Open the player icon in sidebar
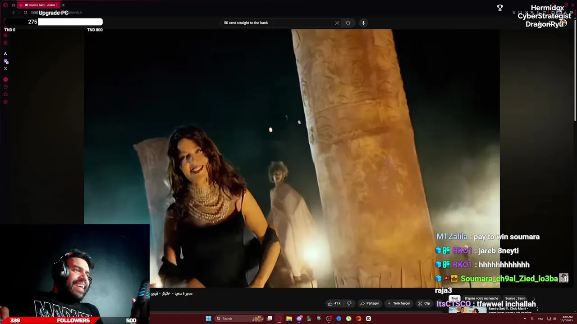 (5, 80)
